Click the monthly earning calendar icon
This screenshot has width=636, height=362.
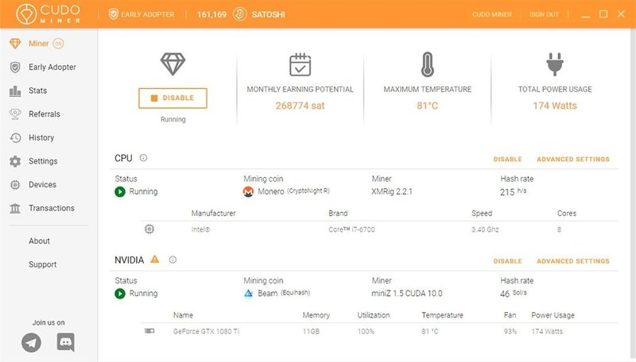(x=301, y=64)
